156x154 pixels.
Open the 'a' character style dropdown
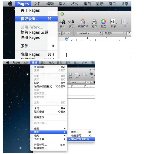(66, 33)
